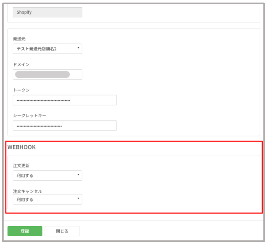
Task: Click the 注文更新 field label
Action: coord(21,166)
